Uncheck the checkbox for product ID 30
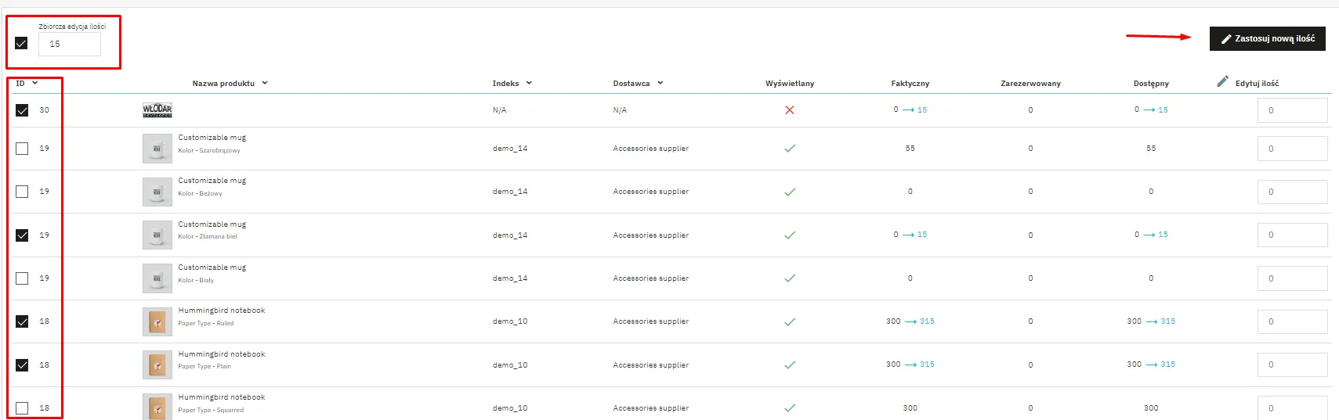The height and width of the screenshot is (420, 1339). [22, 110]
